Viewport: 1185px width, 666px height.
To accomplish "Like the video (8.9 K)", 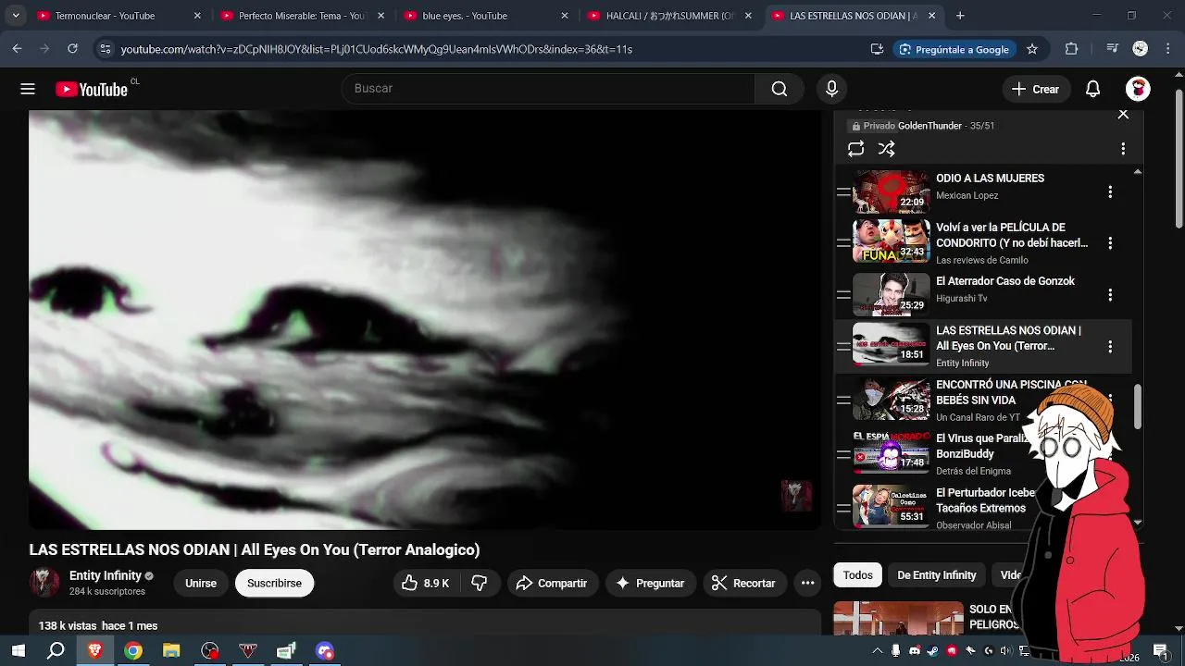I will (x=425, y=583).
